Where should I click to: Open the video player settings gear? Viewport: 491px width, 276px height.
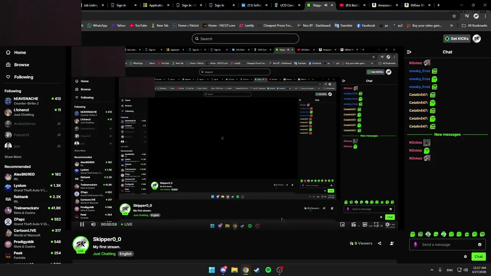pyautogui.click(x=387, y=225)
